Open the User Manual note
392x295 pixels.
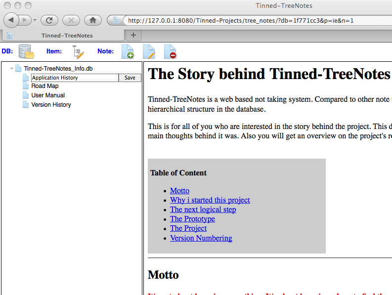48,95
